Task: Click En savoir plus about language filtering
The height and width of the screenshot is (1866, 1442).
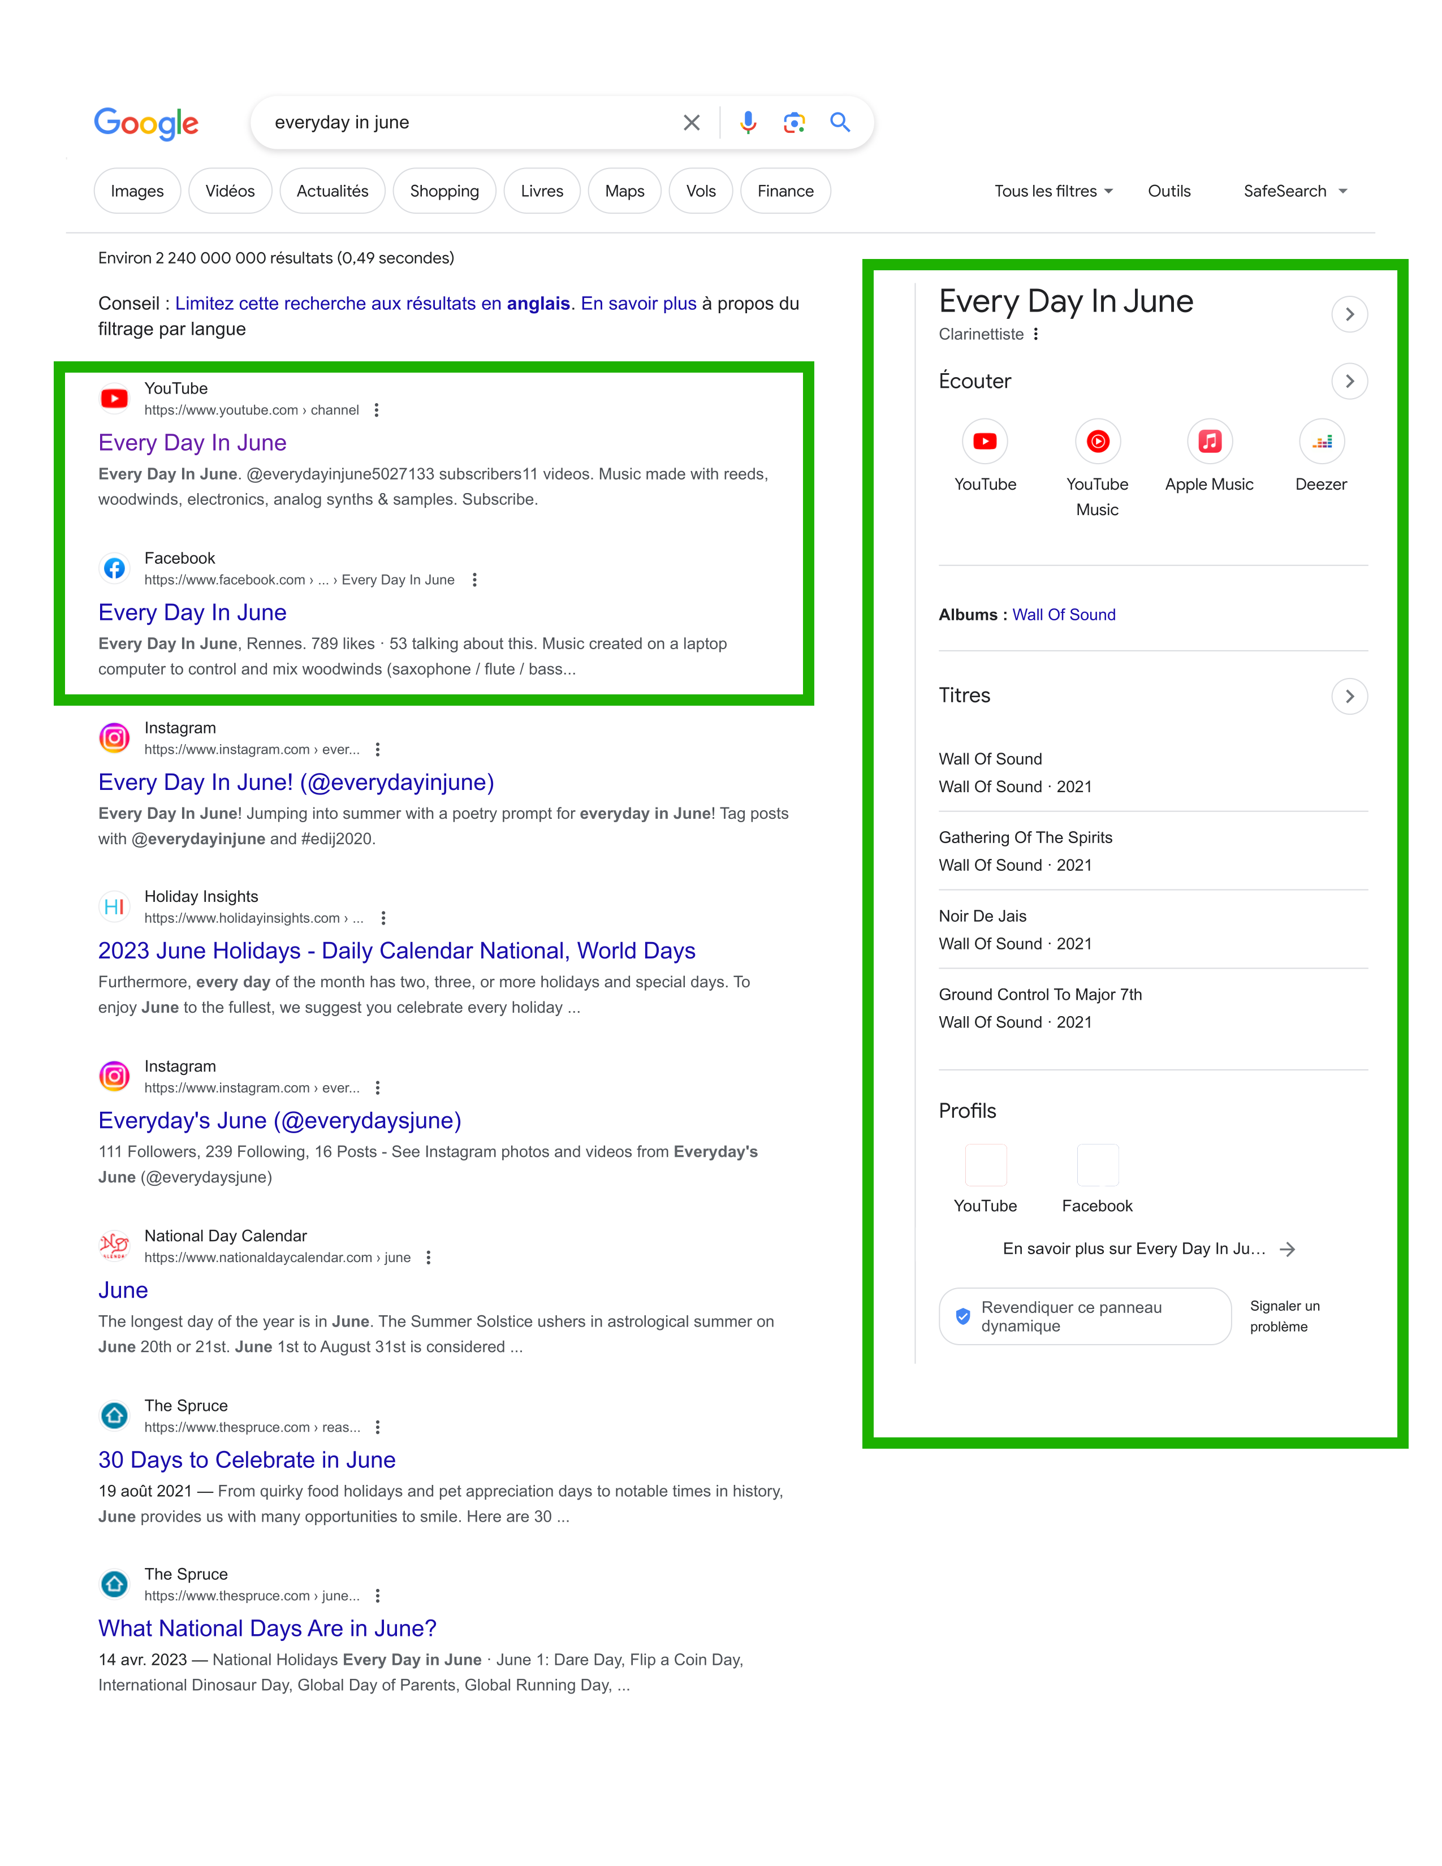Action: click(639, 303)
